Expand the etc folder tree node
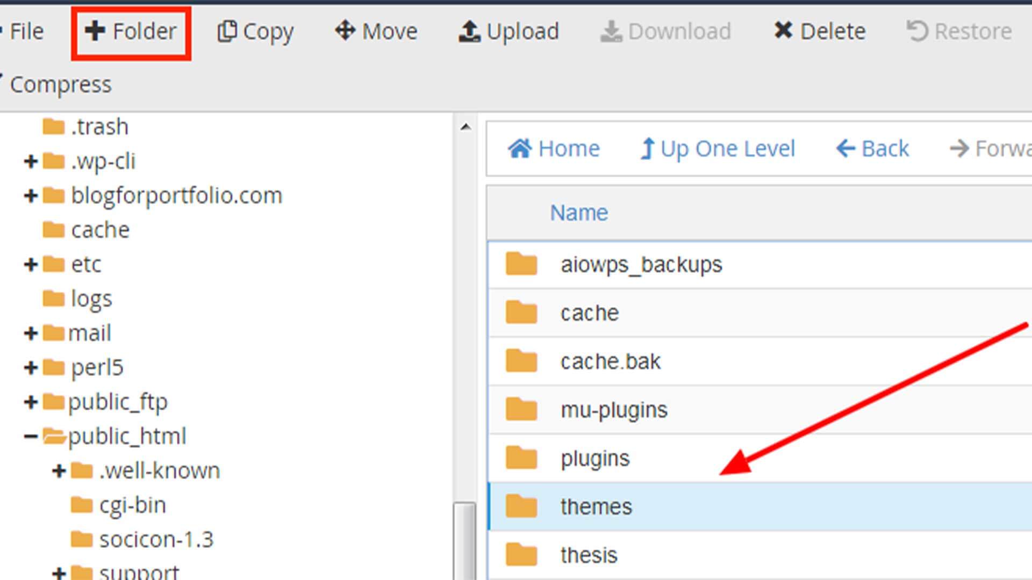The height and width of the screenshot is (580, 1032). point(31,264)
